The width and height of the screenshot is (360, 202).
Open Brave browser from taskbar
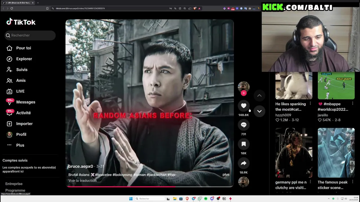coord(187,199)
